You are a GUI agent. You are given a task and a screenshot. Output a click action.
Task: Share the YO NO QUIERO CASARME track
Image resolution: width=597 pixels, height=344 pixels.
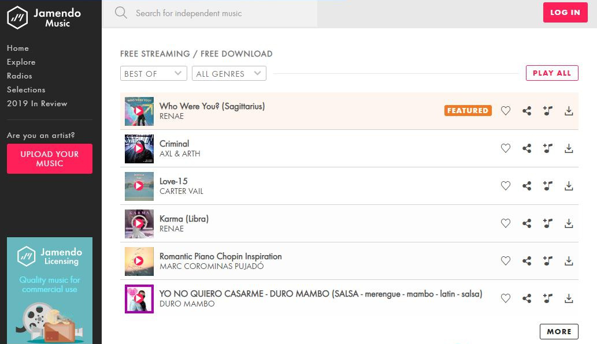point(527,299)
